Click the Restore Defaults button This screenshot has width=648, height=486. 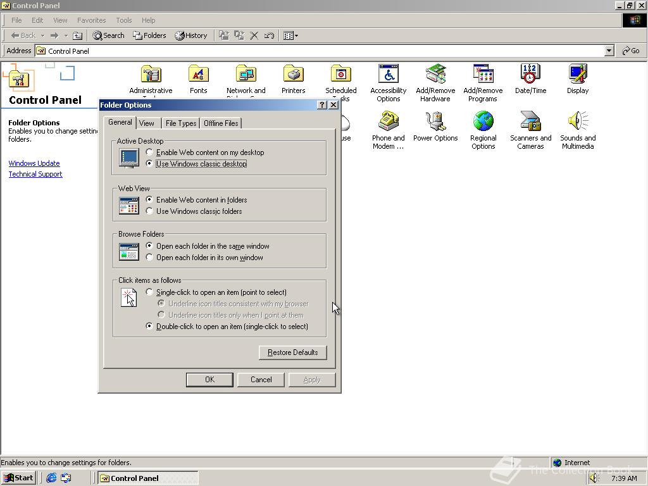292,352
